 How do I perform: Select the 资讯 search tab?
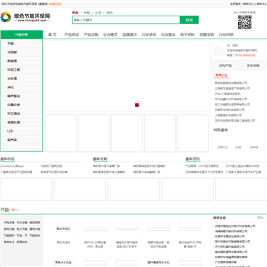(x=109, y=13)
